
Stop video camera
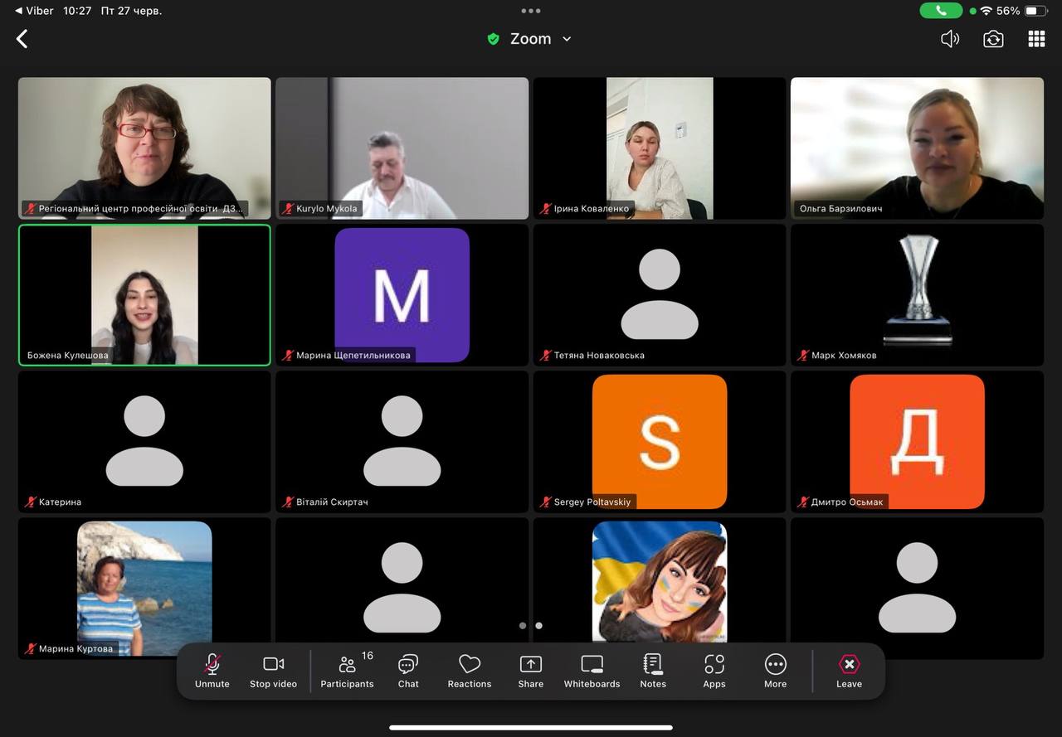273,671
